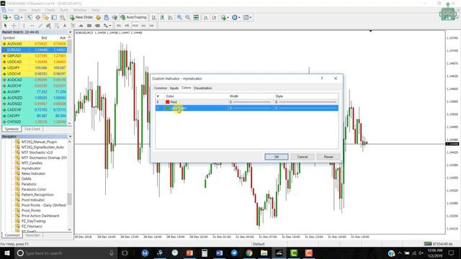Viewport: 461px width, 259px height.
Task: Open Chrome from the Windows taskbar
Action: pos(249,253)
